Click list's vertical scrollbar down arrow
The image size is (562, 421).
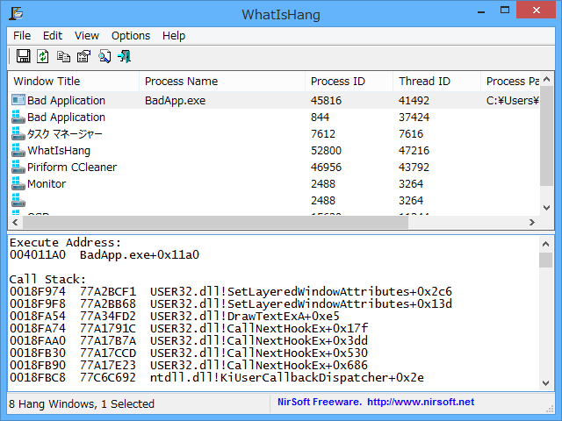coord(546,208)
